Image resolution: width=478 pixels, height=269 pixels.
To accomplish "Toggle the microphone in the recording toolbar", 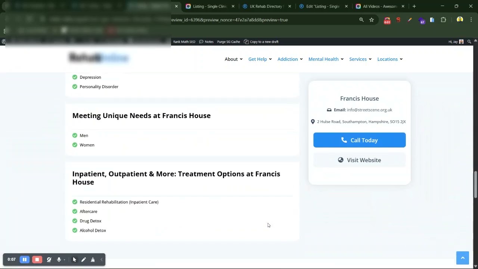I will (59, 260).
